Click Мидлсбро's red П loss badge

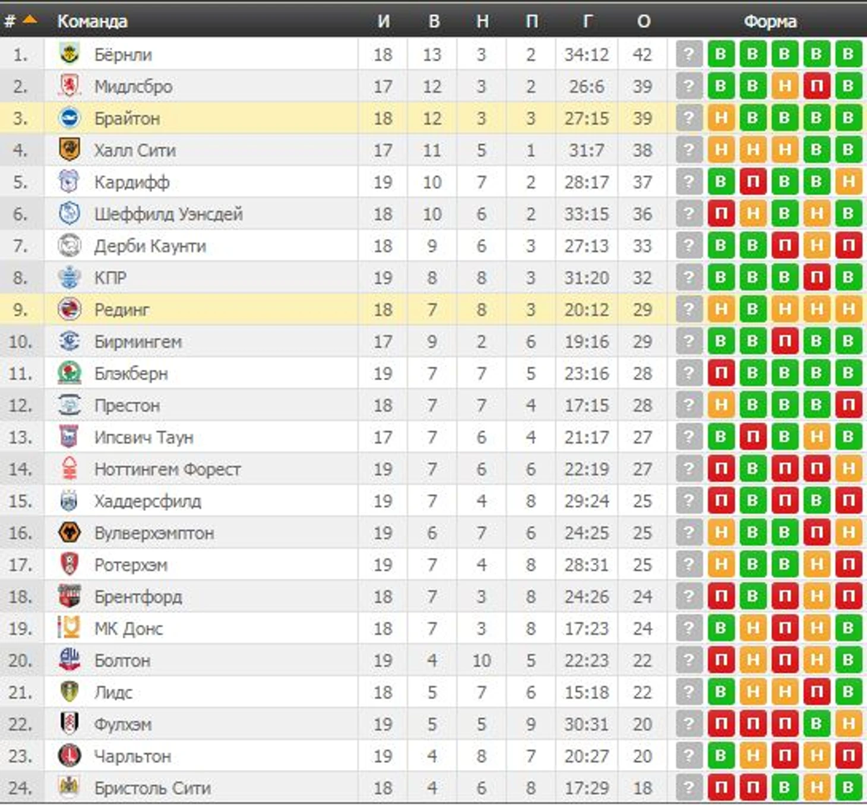817,86
